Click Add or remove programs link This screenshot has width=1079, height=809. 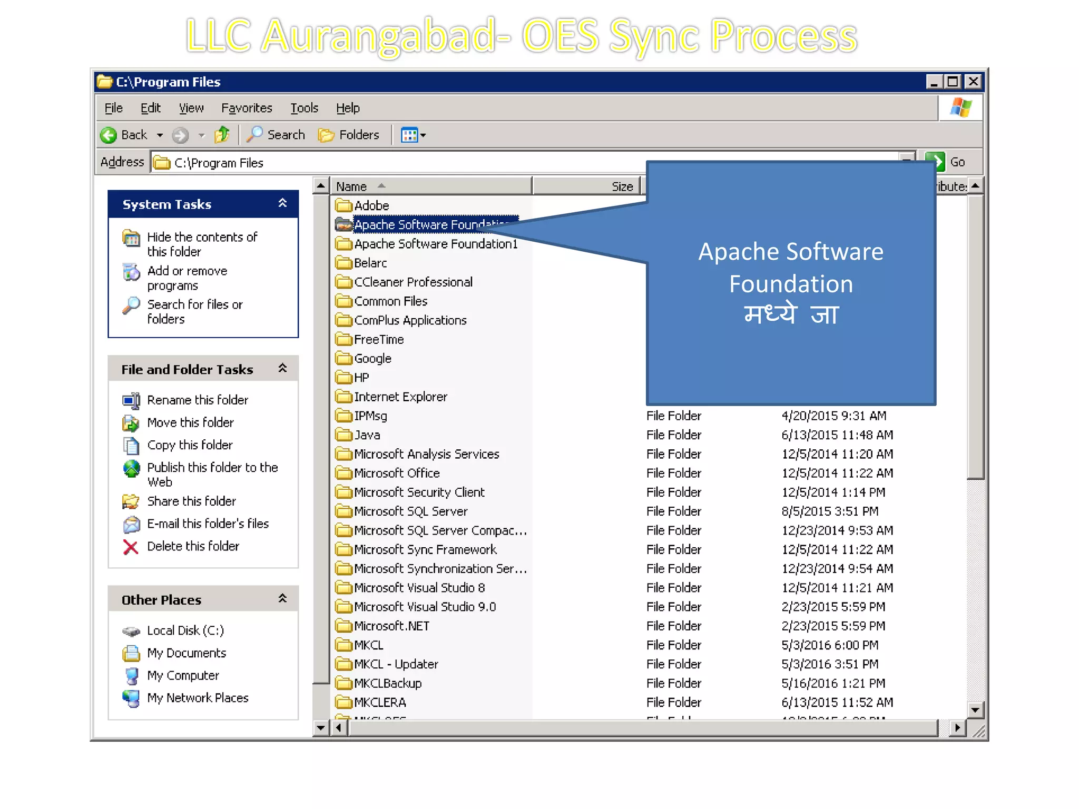tap(187, 278)
